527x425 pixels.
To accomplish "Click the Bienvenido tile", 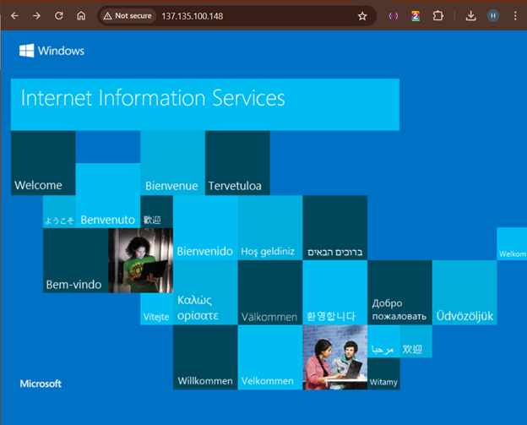I will tap(205, 227).
